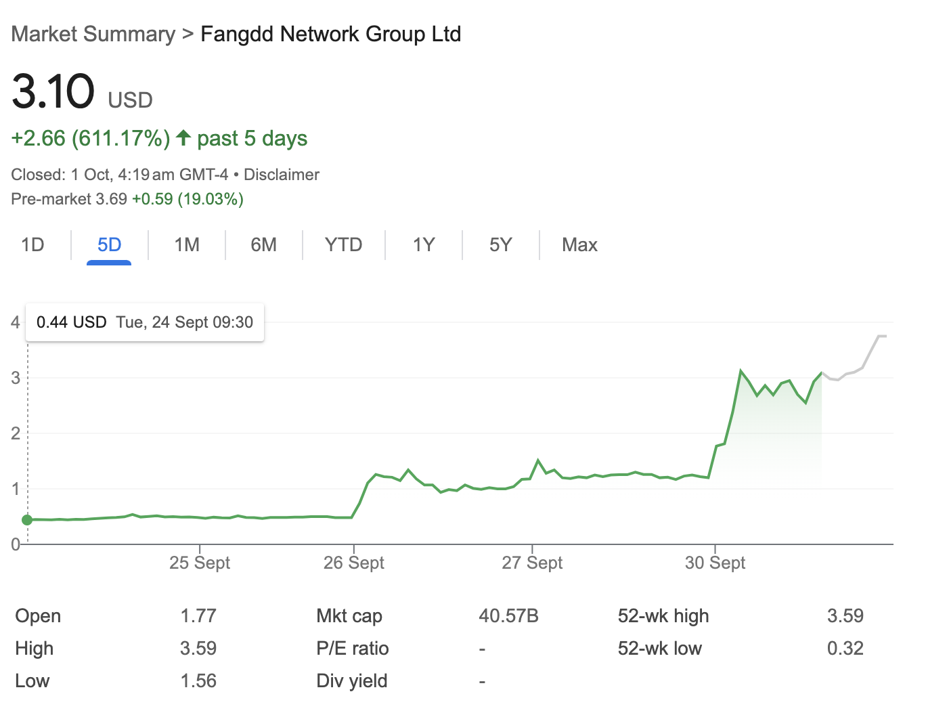Click the Div yield label
Image resolution: width=926 pixels, height=715 pixels.
[352, 681]
